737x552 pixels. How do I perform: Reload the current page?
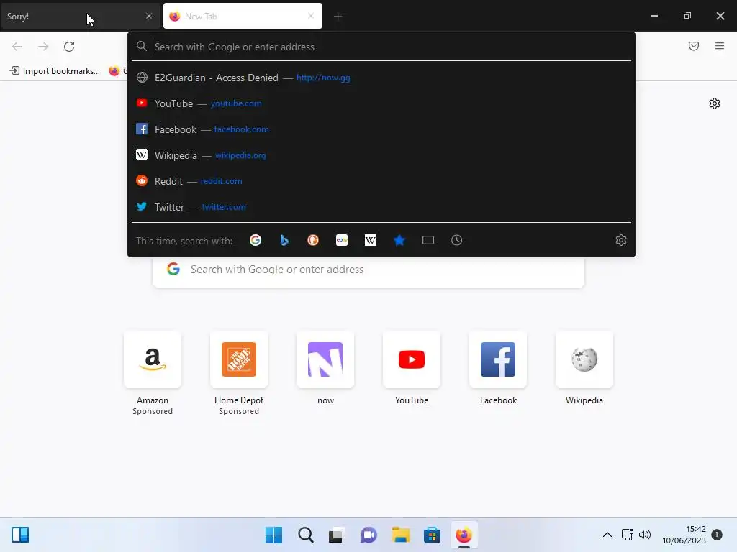coord(69,47)
